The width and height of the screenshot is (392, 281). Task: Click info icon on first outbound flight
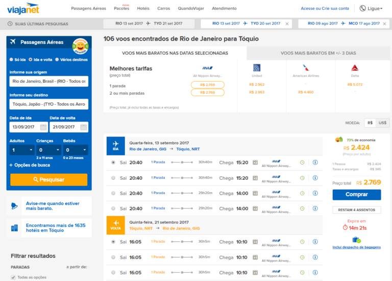coord(315,163)
